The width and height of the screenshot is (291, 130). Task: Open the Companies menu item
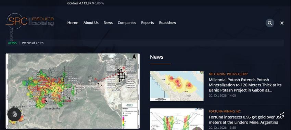(x=127, y=23)
